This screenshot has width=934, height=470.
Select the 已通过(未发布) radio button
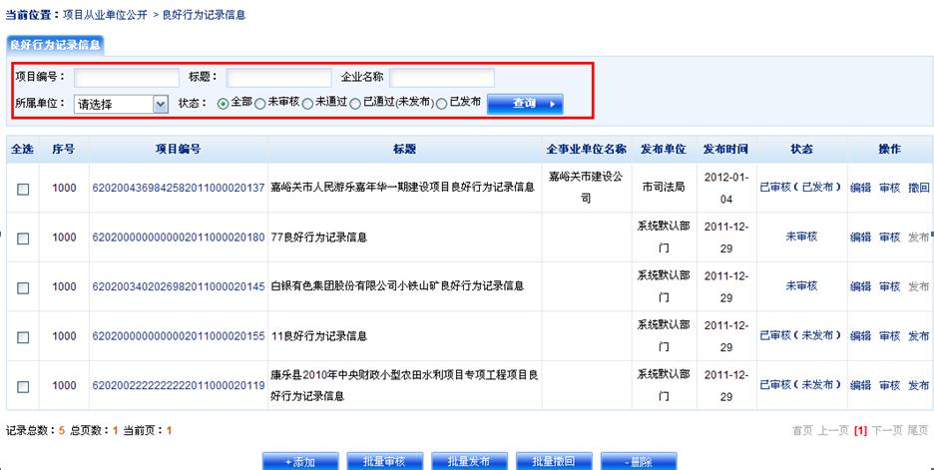pos(355,104)
